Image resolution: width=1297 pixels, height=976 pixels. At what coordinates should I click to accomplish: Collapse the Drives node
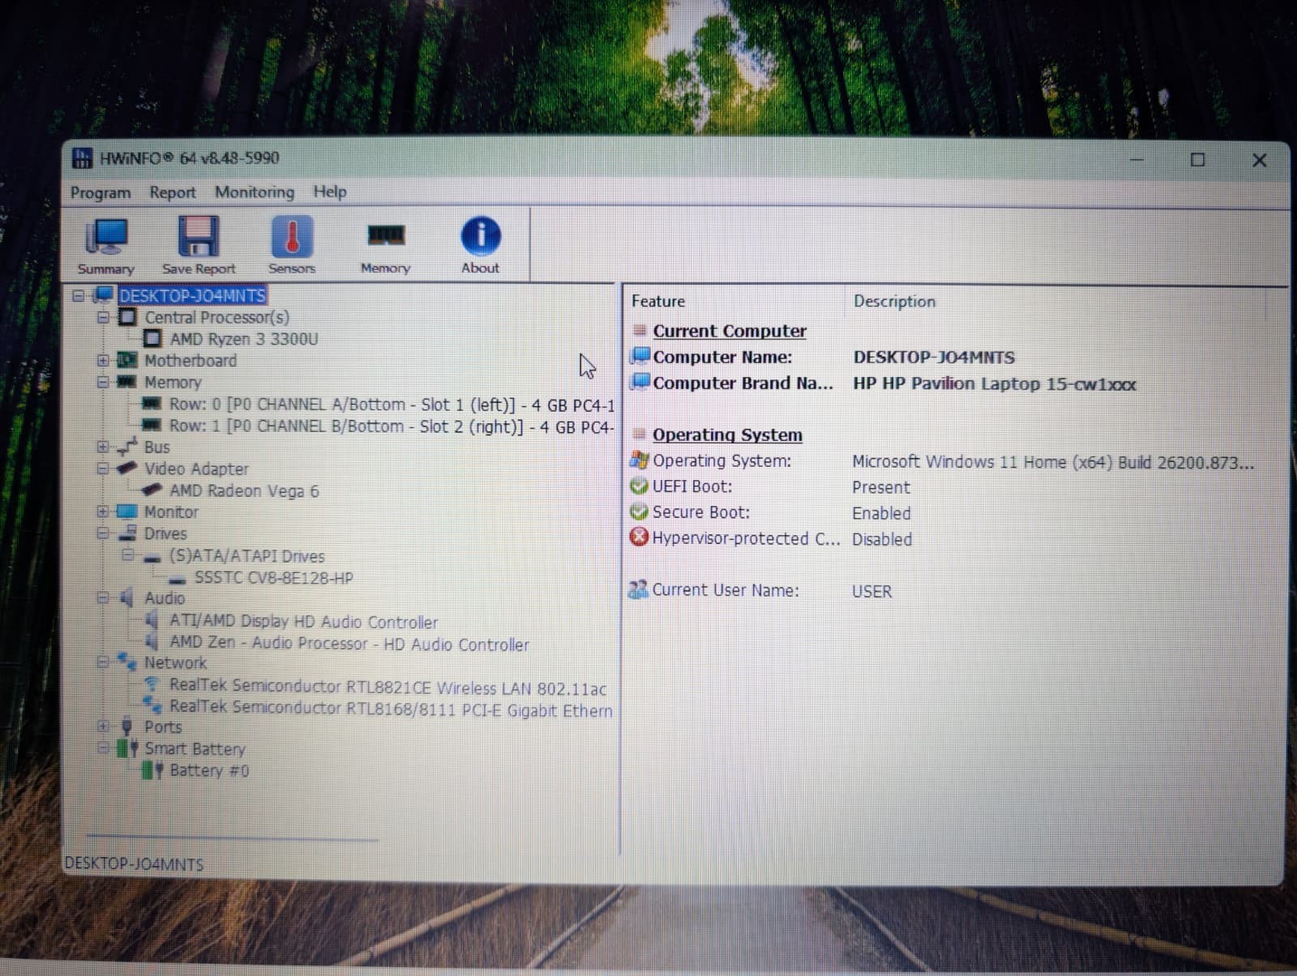point(103,533)
